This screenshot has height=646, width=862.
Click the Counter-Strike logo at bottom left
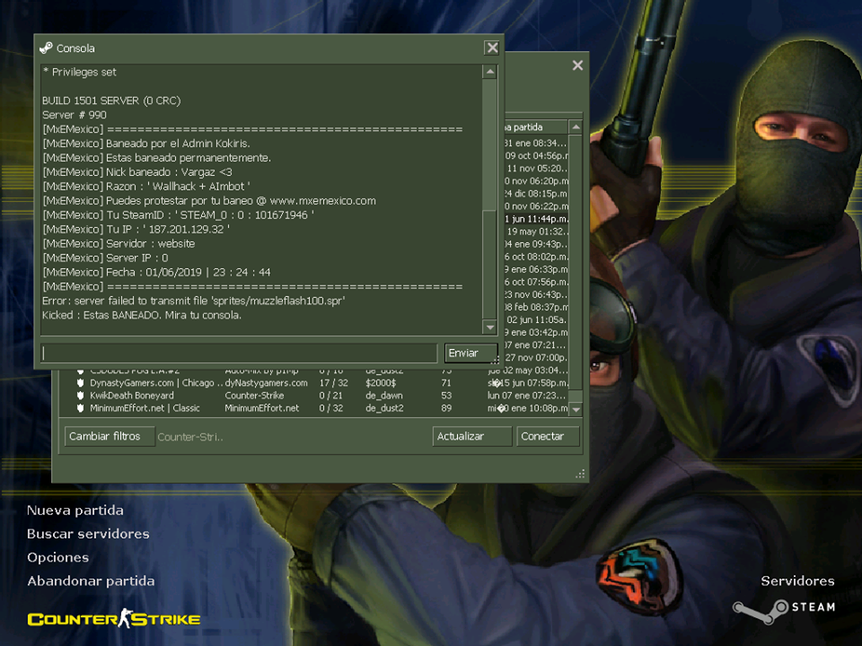pyautogui.click(x=114, y=618)
